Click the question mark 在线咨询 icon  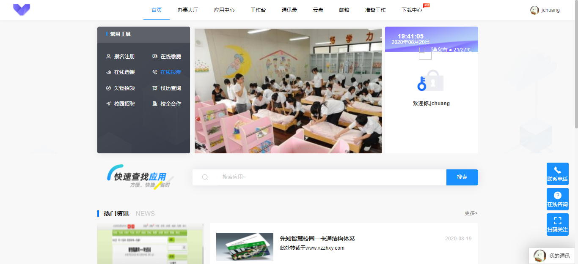click(x=557, y=195)
